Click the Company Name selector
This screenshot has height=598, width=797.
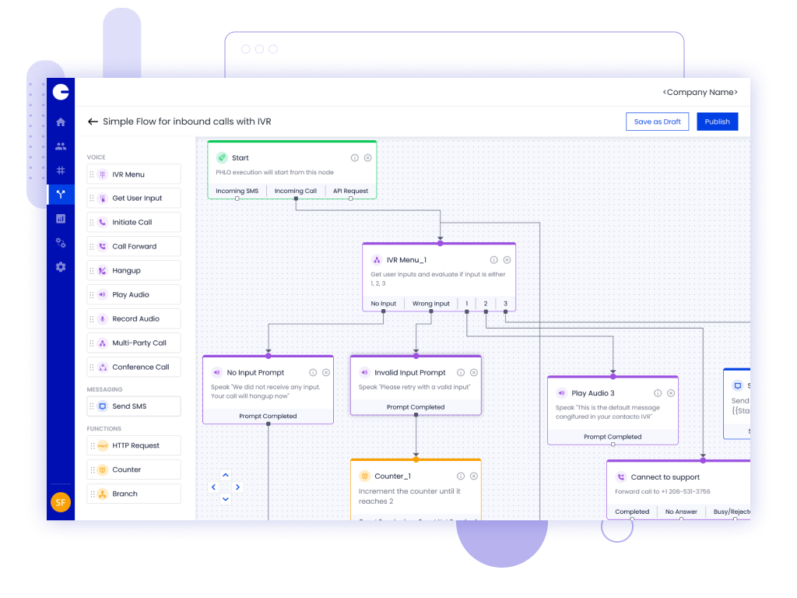click(x=700, y=92)
